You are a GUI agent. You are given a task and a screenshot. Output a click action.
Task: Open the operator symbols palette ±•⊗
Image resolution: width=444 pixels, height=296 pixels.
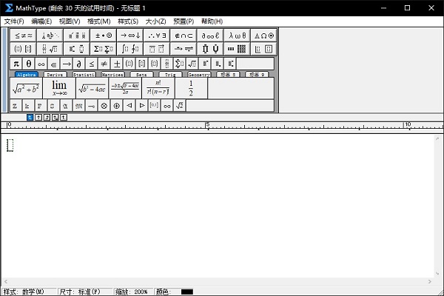coord(104,36)
